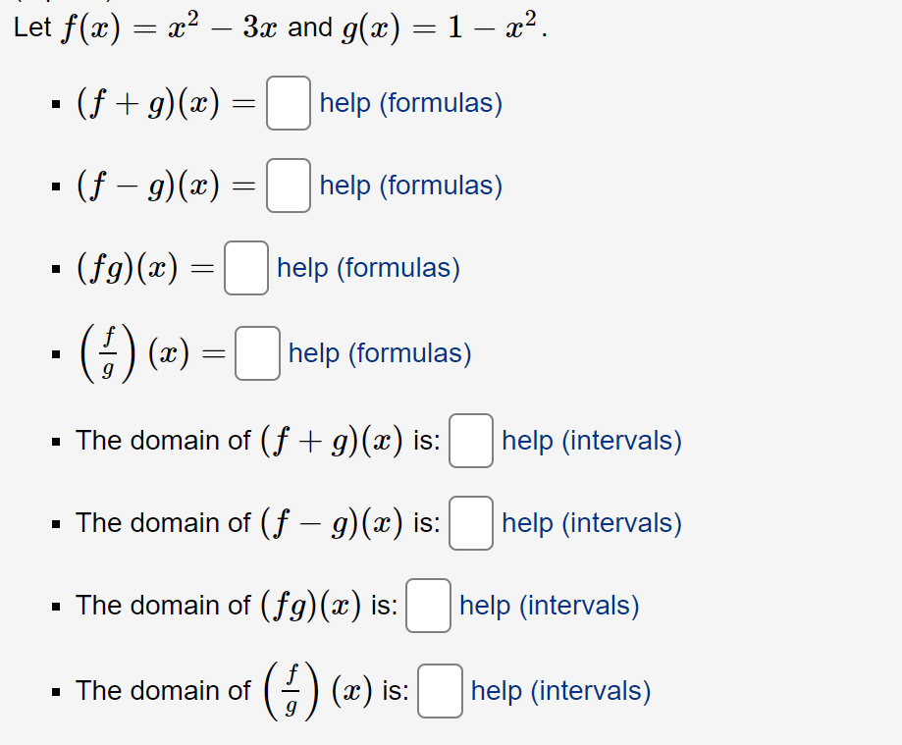The image size is (902, 745).
Task: Click the answer box for (f/g)(x)
Action: (x=257, y=353)
